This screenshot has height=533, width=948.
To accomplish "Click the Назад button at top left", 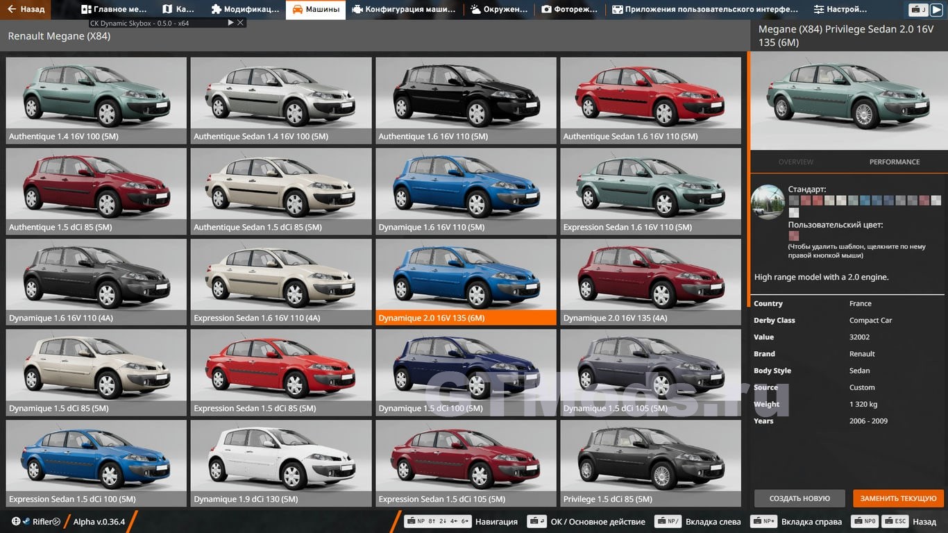I will [26, 10].
